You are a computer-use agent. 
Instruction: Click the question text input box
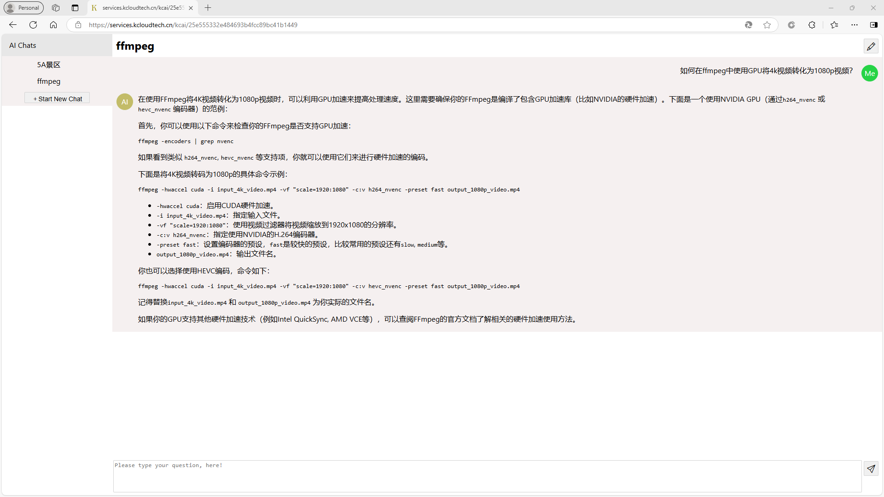pyautogui.click(x=487, y=476)
